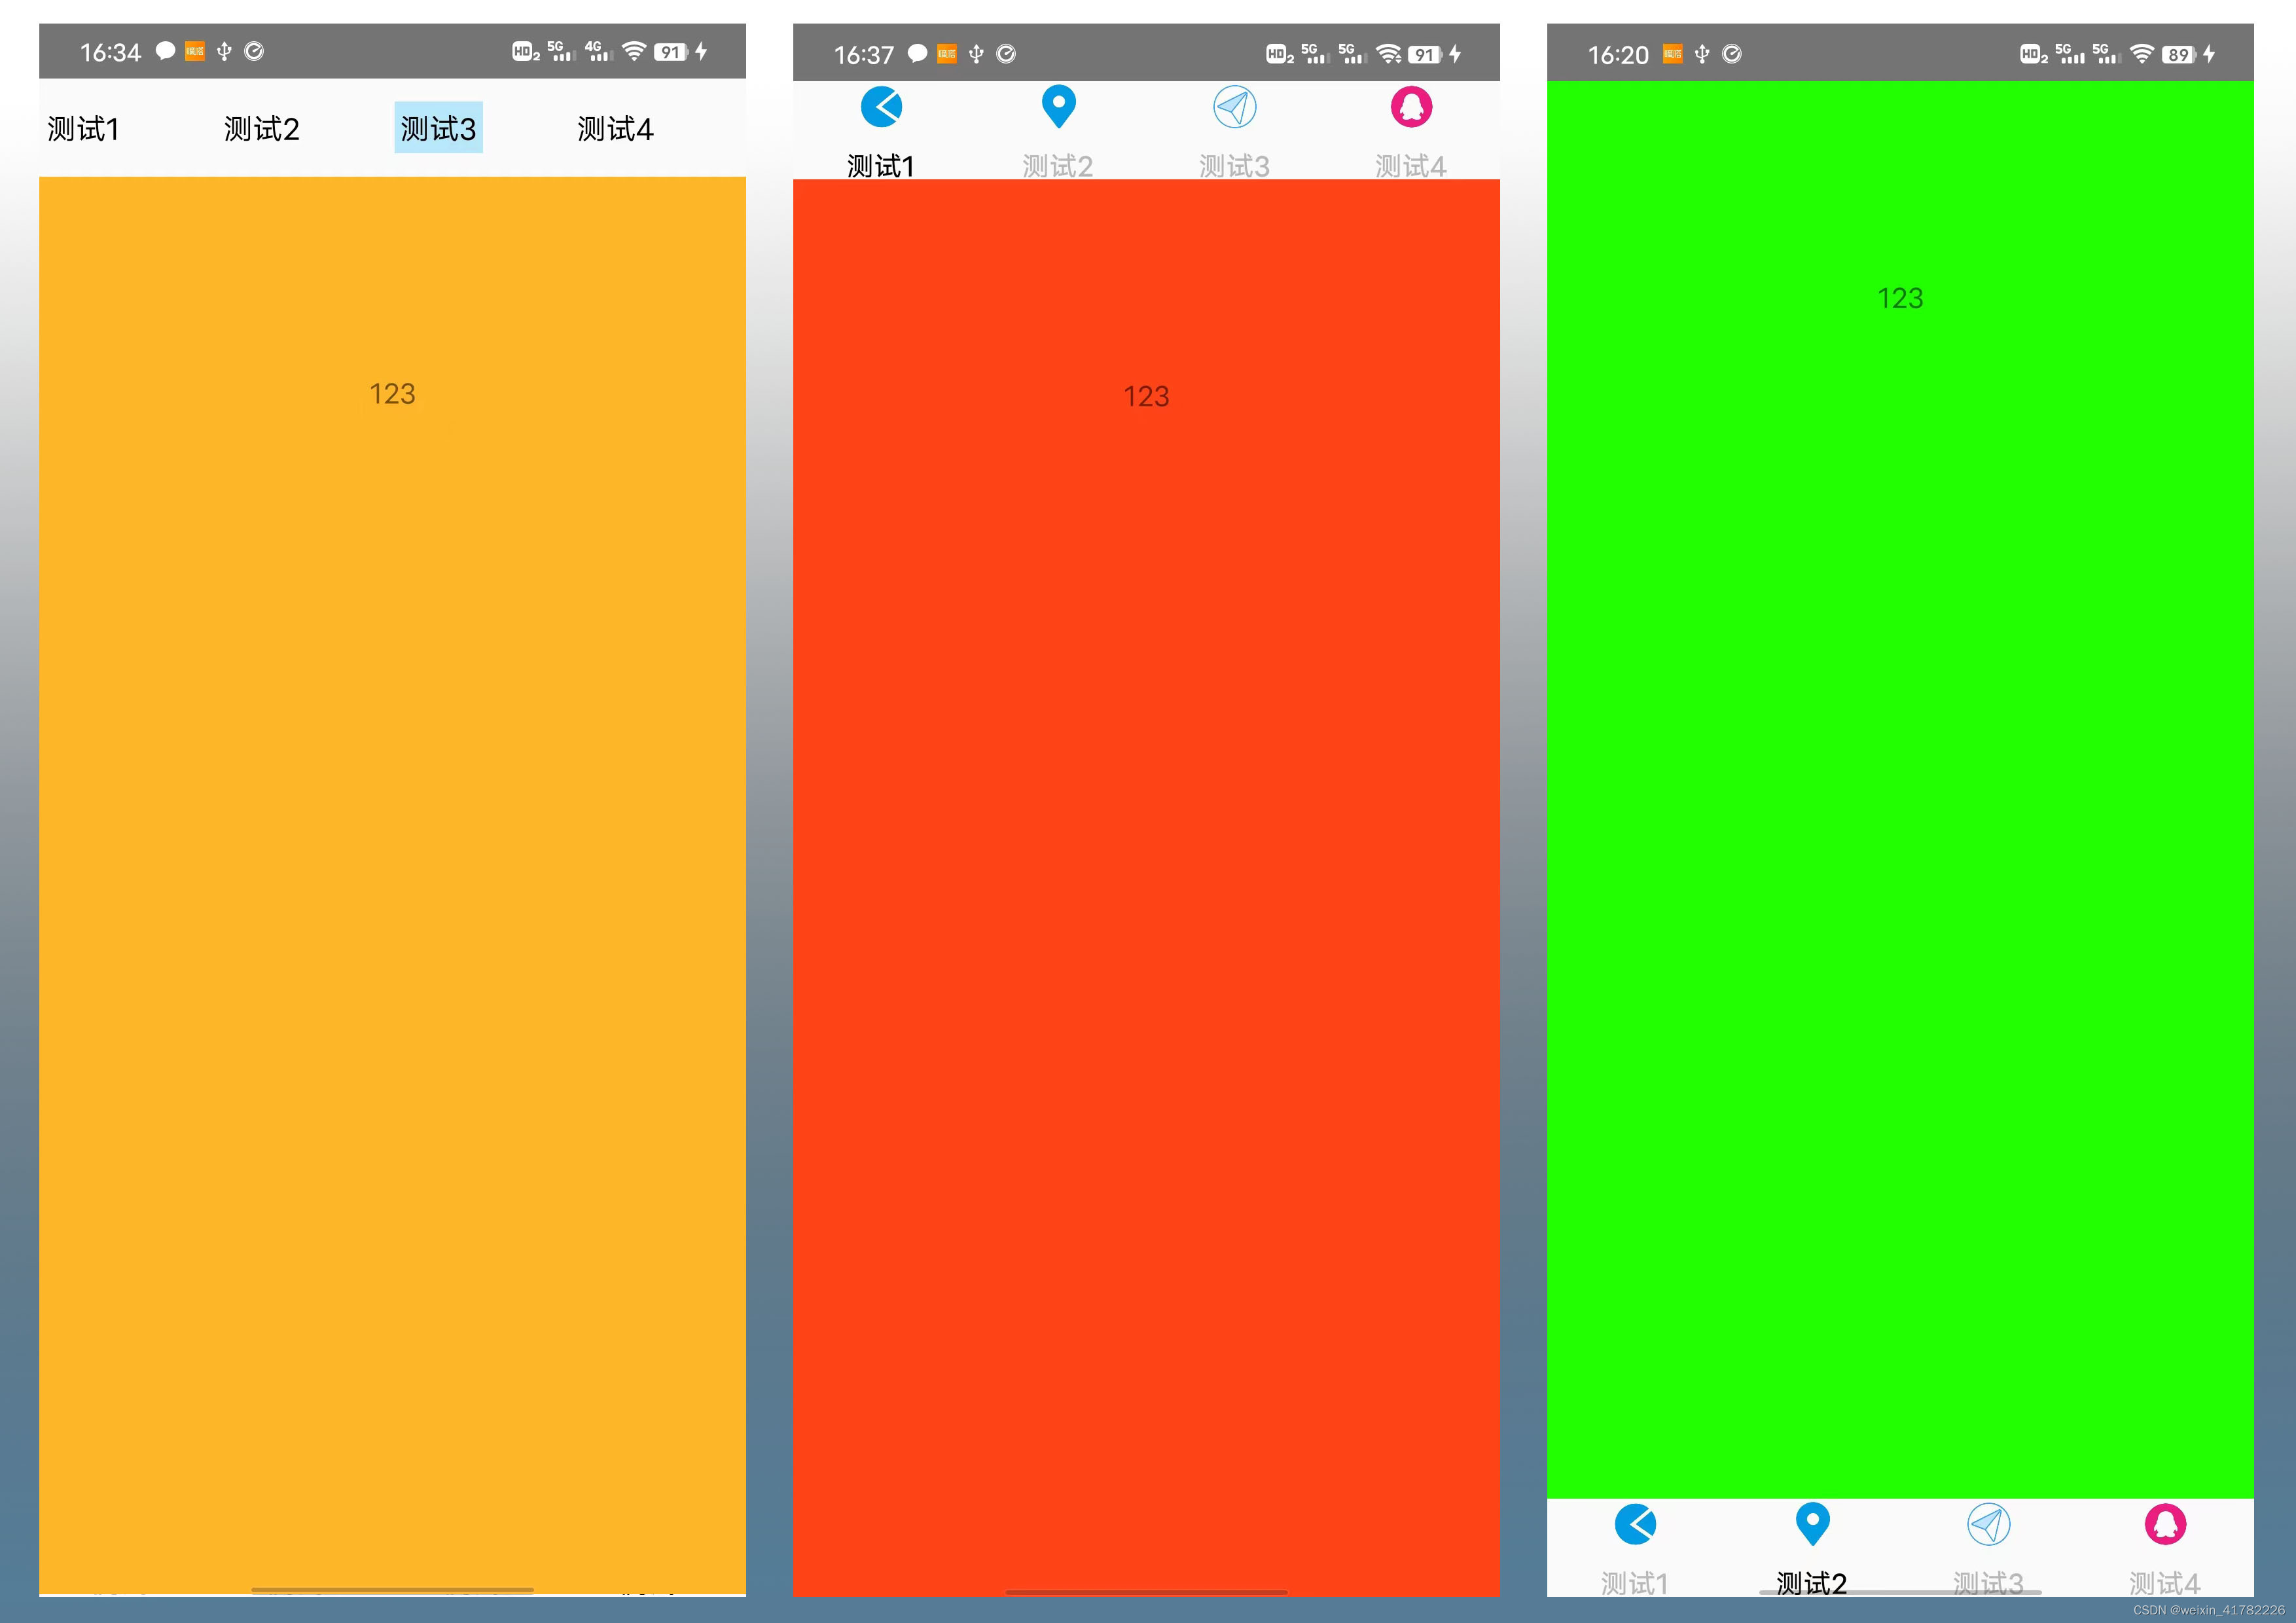
Task: Tap 测试4 label in right phone bottom bar
Action: point(2165,1583)
